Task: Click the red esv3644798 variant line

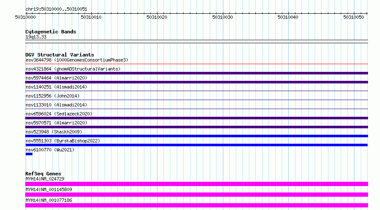Action: [196, 64]
